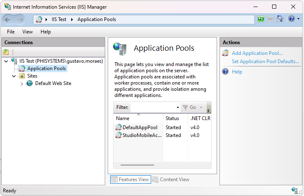Screen dimensions: 304x196
Task: Collapse the Sites tree node
Action: (14, 76)
